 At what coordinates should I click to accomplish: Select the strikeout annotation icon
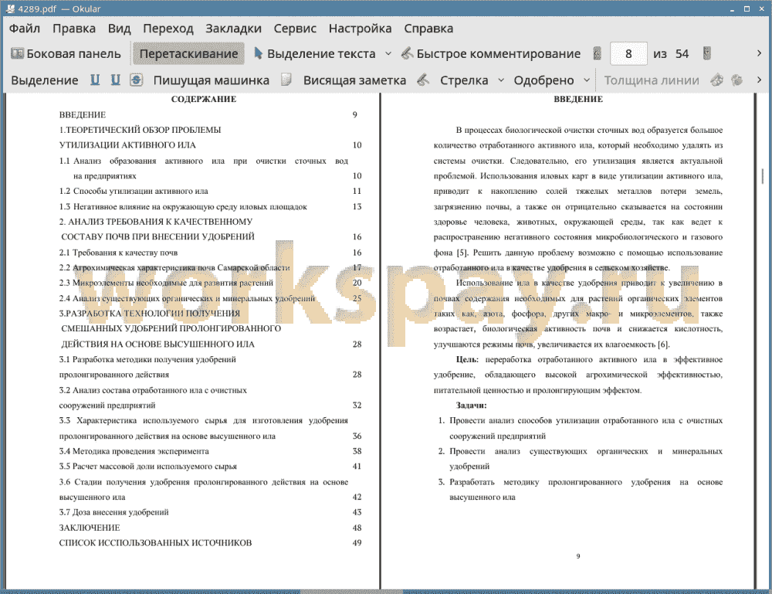pos(137,80)
